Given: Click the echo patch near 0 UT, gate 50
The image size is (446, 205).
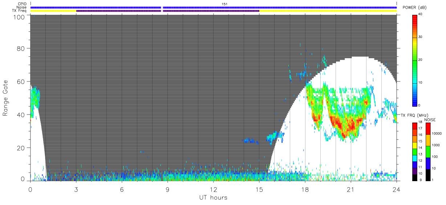Looking at the screenshot, I should [x=35, y=98].
